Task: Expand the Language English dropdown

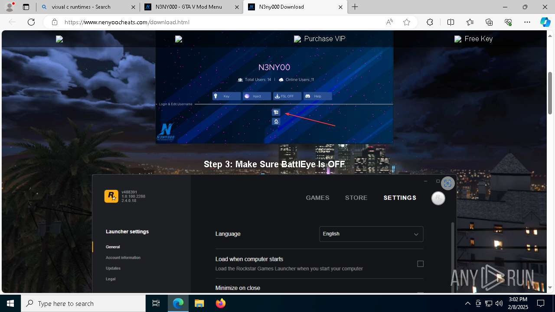Action: tap(371, 234)
